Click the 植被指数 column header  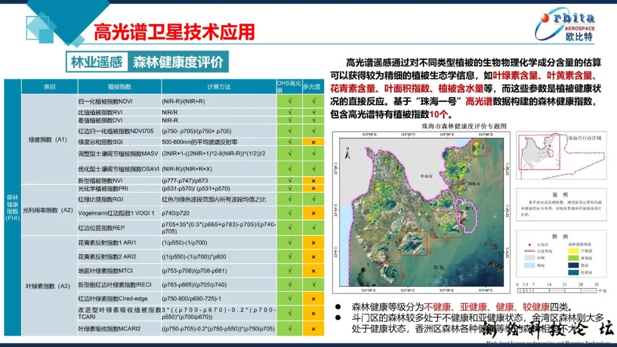tap(119, 87)
